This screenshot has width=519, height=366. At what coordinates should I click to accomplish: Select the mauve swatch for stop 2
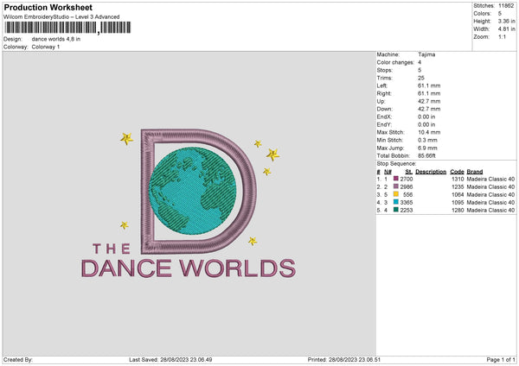(396, 186)
